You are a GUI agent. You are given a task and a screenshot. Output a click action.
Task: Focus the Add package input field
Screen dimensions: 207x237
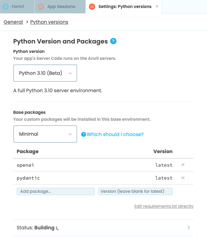[x=56, y=191]
